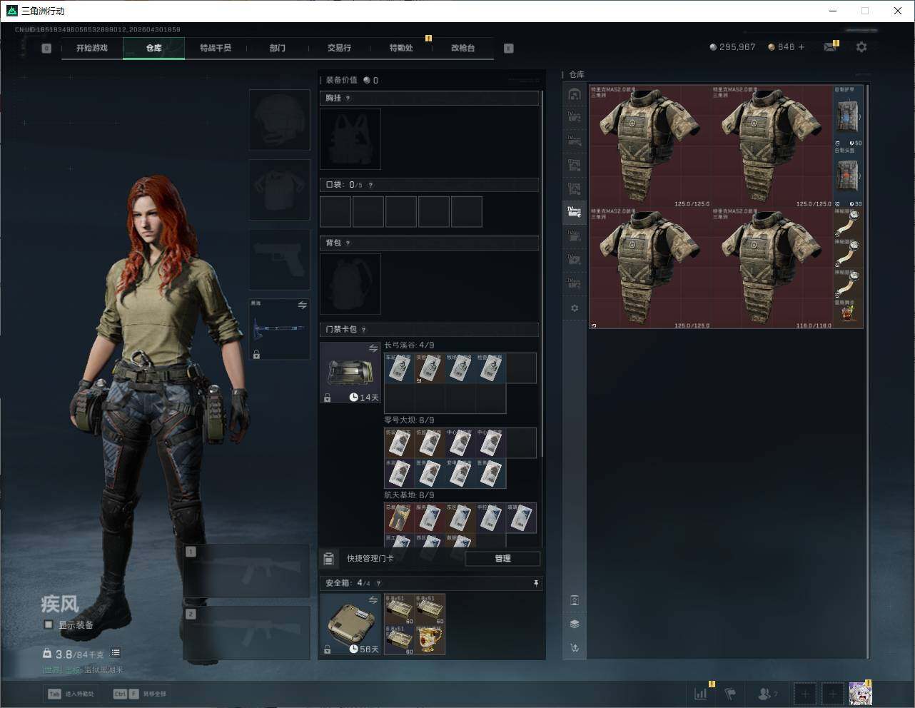
Task: Click swap arrows on the key card case
Action: (x=373, y=348)
